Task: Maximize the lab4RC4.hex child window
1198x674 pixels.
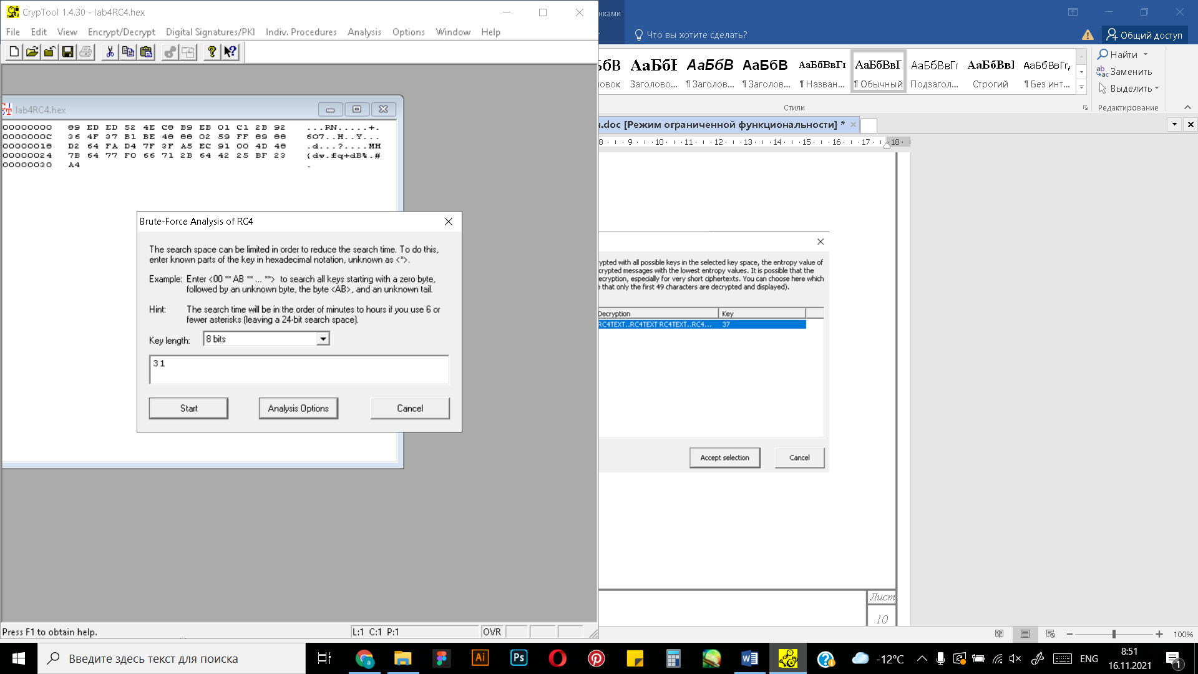Action: pos(357,109)
